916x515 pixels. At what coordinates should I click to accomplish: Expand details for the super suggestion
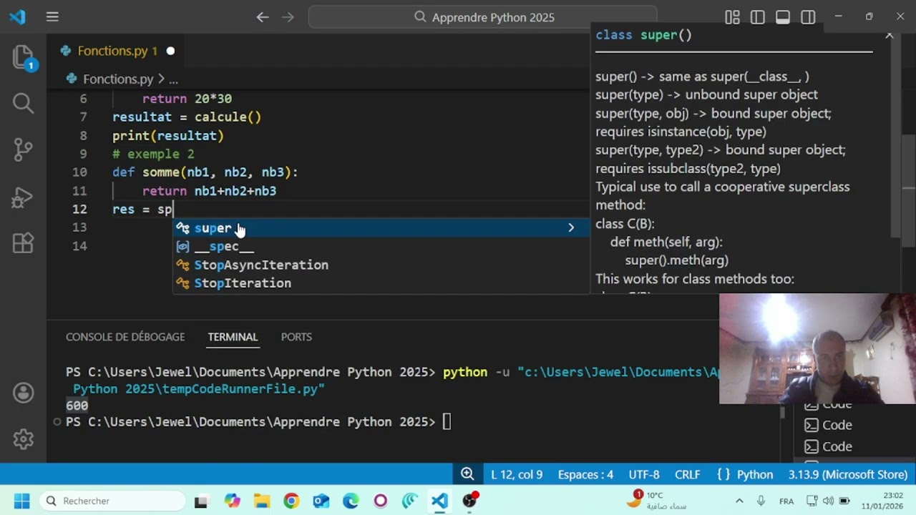click(x=571, y=227)
